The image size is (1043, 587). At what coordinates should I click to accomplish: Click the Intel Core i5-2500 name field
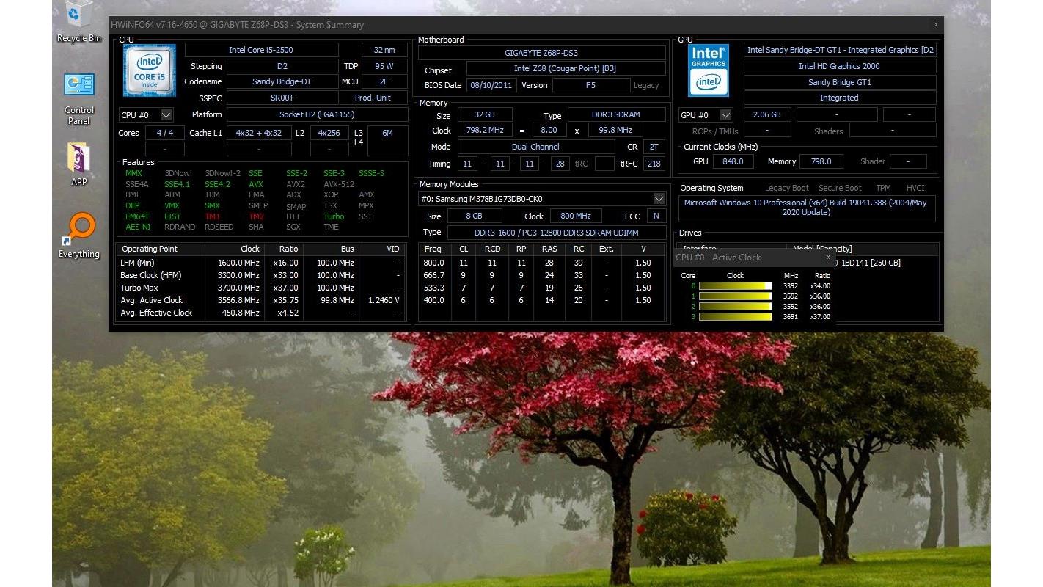click(261, 50)
